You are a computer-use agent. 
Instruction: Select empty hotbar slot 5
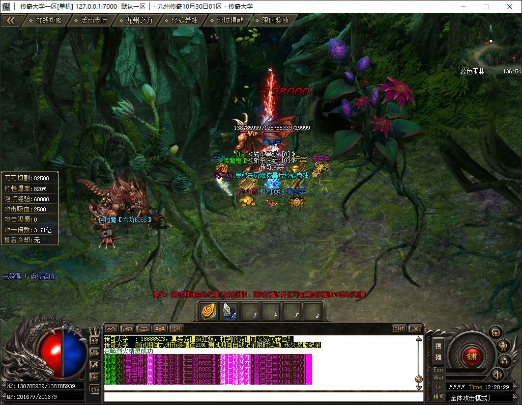[293, 311]
